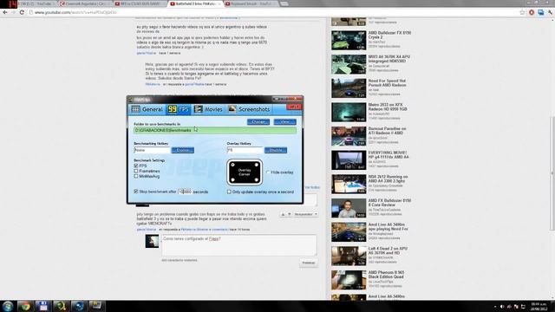Click the General tab grid icon
Image resolution: width=555 pixels, height=312 pixels.
[x=135, y=109]
